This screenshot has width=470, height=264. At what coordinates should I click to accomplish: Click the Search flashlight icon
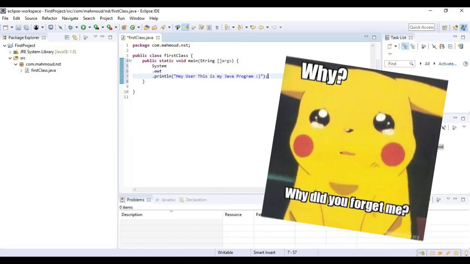pos(163,27)
